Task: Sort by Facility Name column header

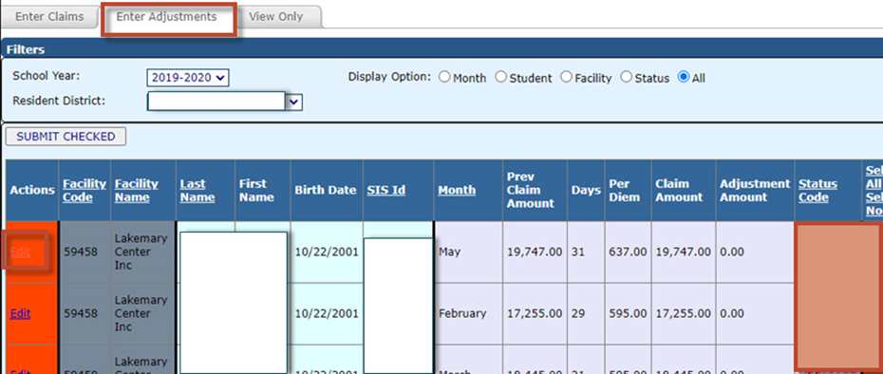Action: (137, 191)
